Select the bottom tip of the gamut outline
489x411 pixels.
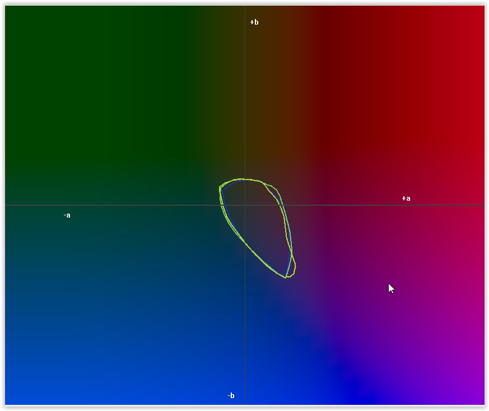[286, 277]
